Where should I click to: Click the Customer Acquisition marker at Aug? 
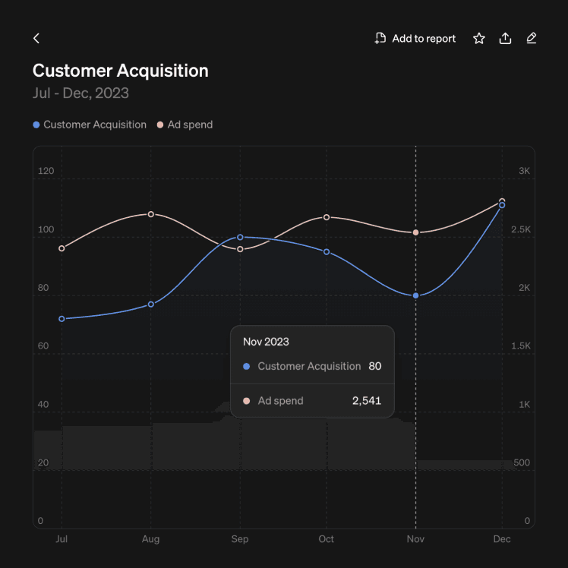point(151,305)
